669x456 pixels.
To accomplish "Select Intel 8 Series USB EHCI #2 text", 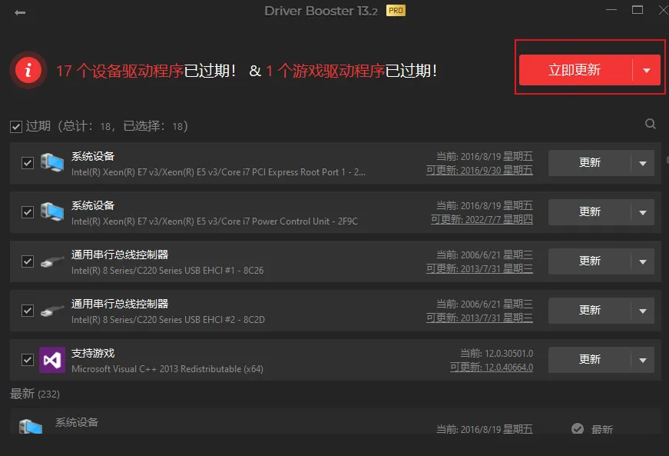I will click(168, 319).
